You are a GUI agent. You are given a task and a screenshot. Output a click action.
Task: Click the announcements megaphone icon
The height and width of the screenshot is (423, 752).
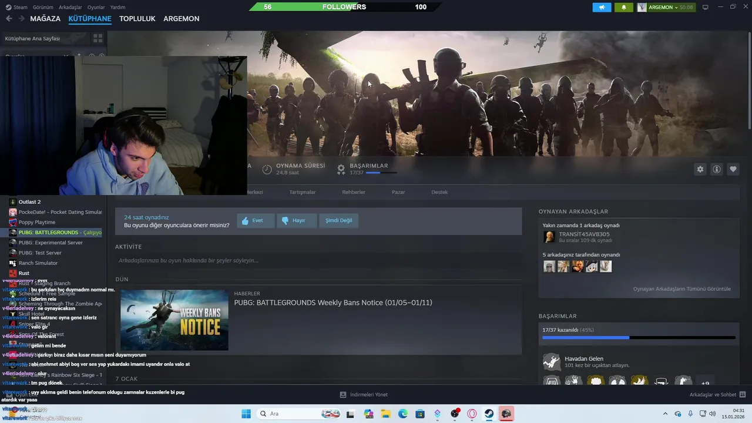602,7
